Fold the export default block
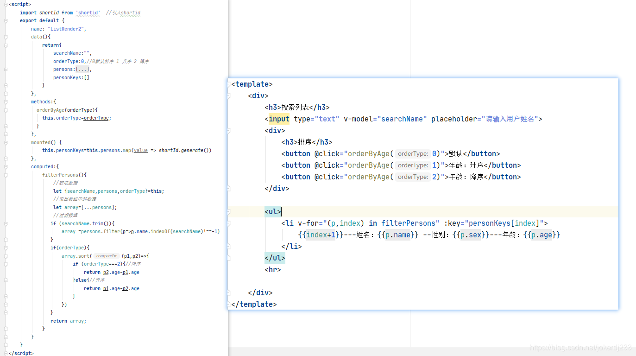Screen dimensions: 636x356 [x=6, y=21]
